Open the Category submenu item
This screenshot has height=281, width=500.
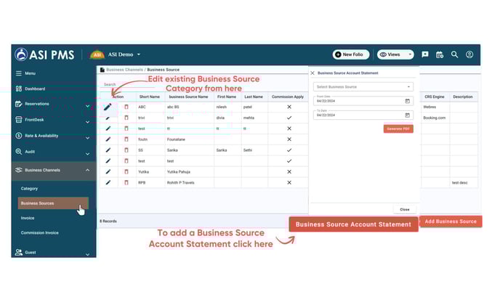coord(29,189)
